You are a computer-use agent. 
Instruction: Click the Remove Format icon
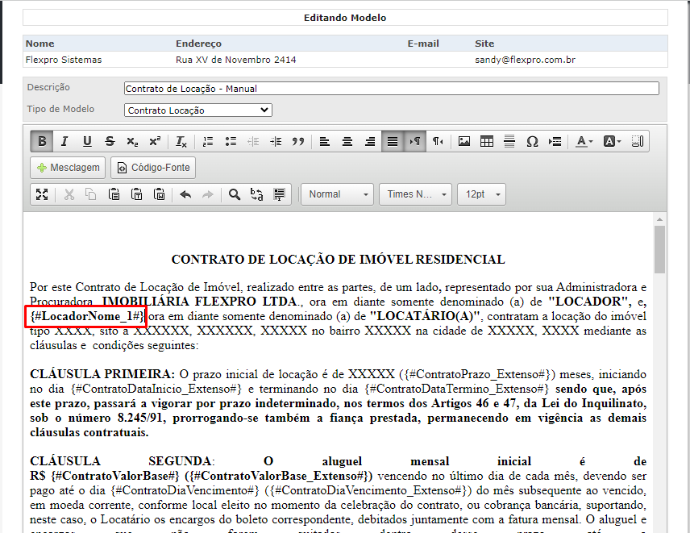pyautogui.click(x=181, y=141)
